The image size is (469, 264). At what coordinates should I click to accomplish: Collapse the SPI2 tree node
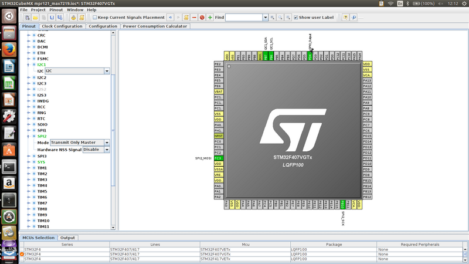29,136
